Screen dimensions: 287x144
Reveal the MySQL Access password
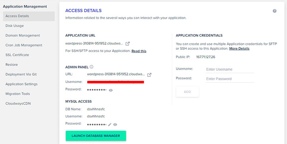pyautogui.click(x=115, y=124)
